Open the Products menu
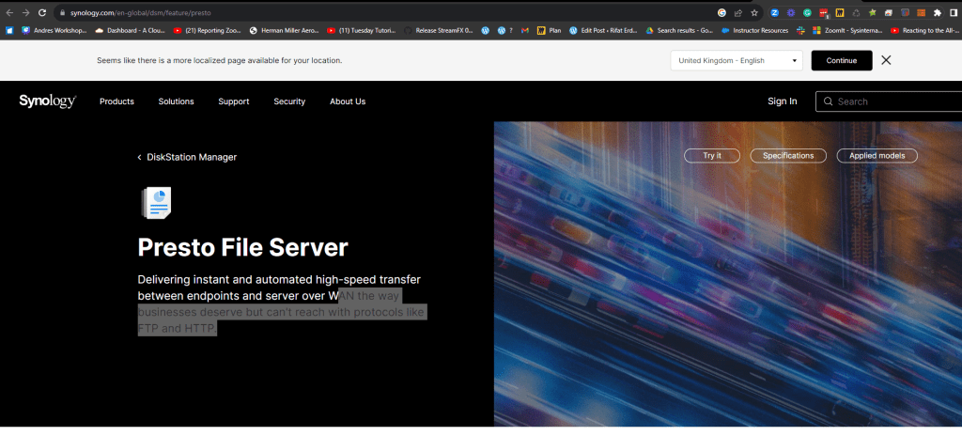Viewport: 962px width, 436px height. (x=116, y=101)
